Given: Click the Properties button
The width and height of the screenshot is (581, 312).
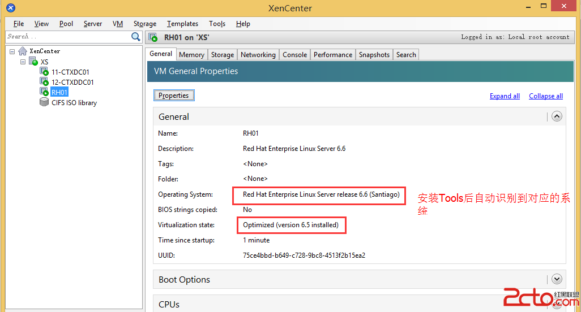Looking at the screenshot, I should click(174, 96).
